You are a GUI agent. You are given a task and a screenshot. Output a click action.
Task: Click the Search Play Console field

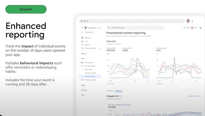(135, 28)
